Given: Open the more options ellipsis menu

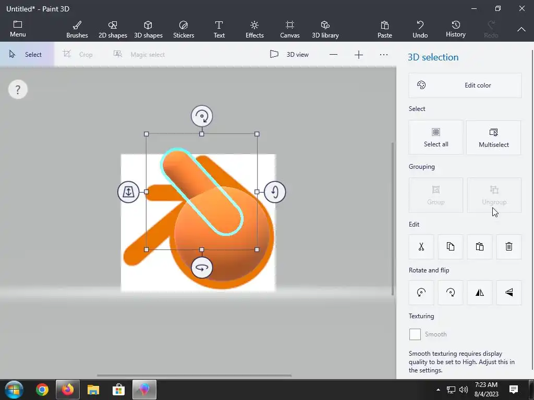Looking at the screenshot, I should 384,55.
